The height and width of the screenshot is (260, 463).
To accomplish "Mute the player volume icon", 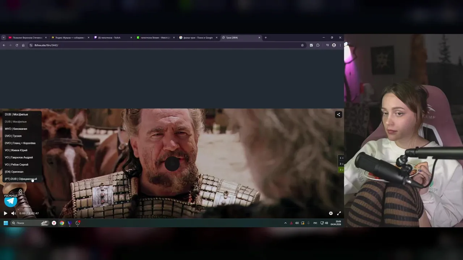I will pyautogui.click(x=13, y=213).
